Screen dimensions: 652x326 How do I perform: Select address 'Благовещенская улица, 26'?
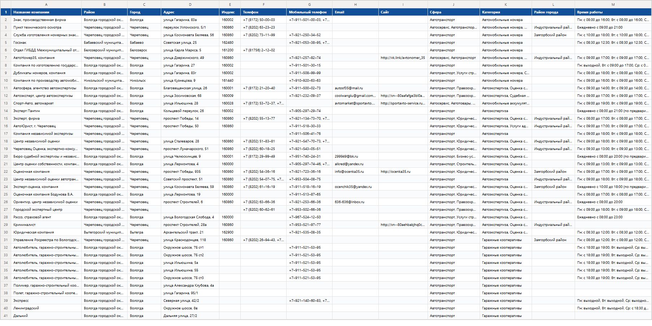click(190, 88)
